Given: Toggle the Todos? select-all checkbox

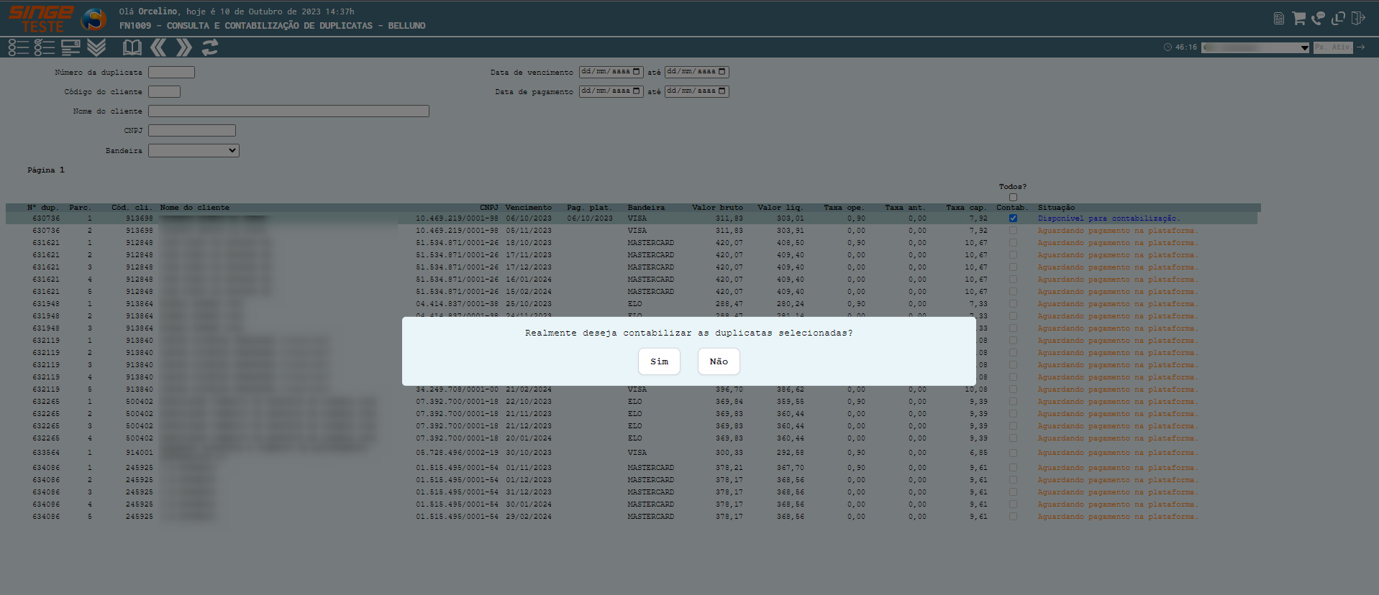Looking at the screenshot, I should [1013, 197].
